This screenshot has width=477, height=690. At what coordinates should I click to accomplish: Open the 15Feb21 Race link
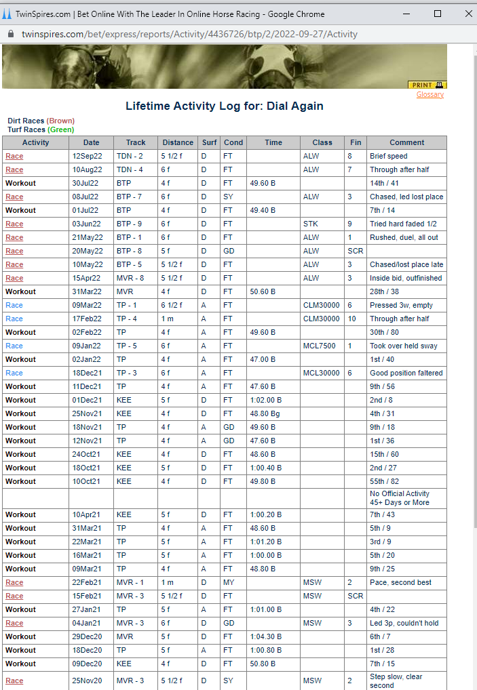tap(14, 596)
